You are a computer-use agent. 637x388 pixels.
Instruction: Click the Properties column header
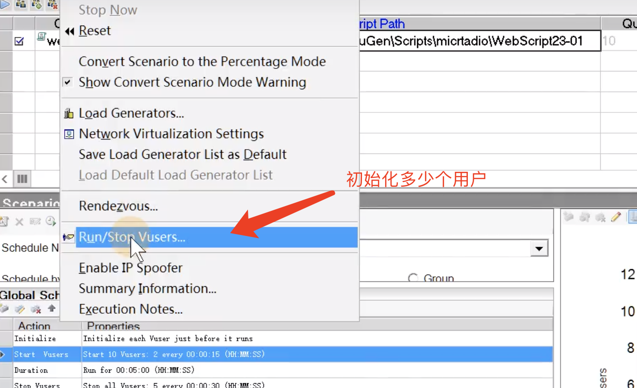coord(318,326)
